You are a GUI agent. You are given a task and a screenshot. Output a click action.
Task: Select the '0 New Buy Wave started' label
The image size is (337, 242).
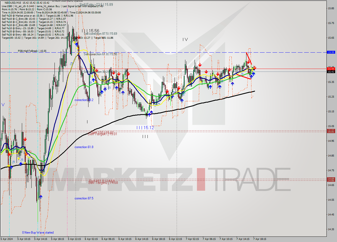tap(38, 233)
